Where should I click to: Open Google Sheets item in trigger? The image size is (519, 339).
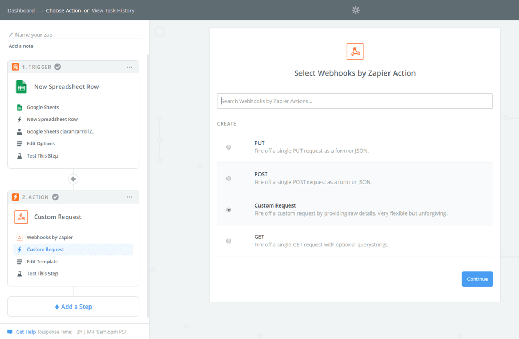click(43, 107)
